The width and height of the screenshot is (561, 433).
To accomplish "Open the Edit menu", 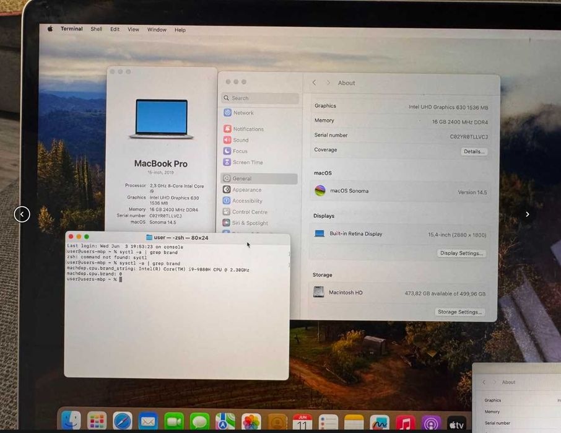I will tap(115, 29).
